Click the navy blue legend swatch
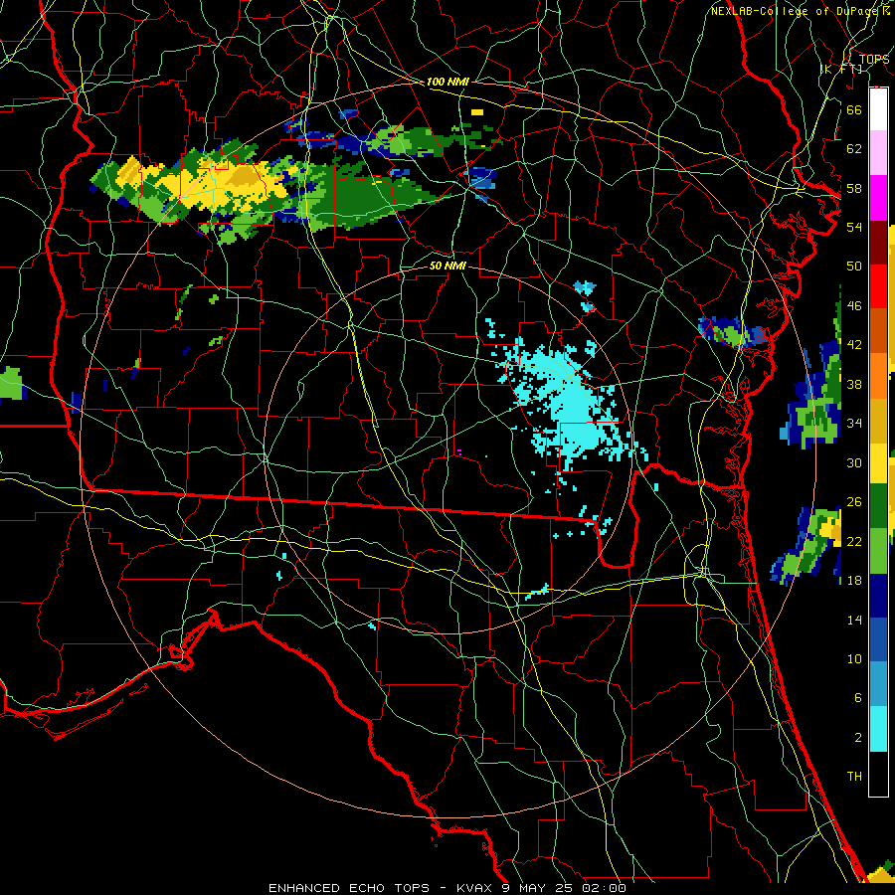 pos(878,596)
